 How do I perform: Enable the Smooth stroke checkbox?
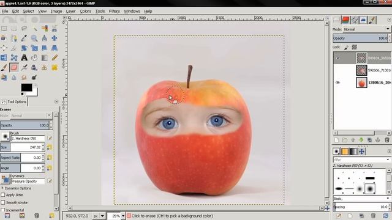(x=3, y=202)
